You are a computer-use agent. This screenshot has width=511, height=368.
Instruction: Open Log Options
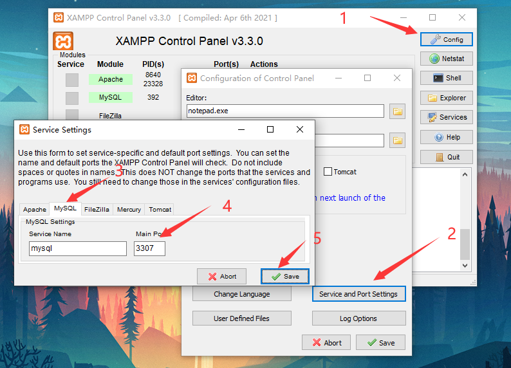click(x=359, y=318)
